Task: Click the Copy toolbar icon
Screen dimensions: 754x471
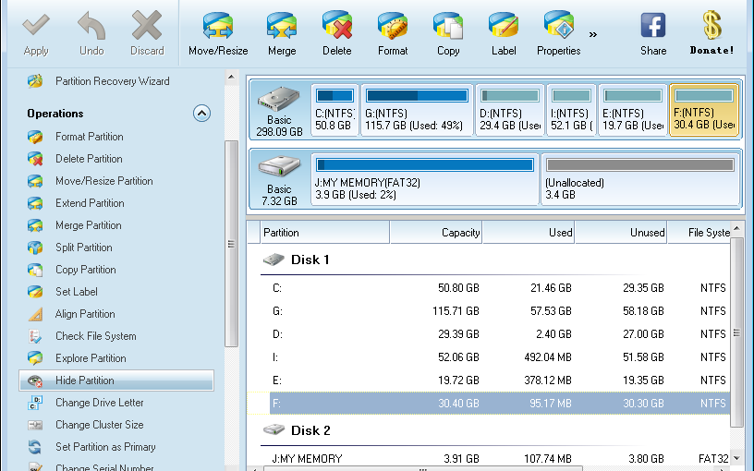Action: point(448,34)
